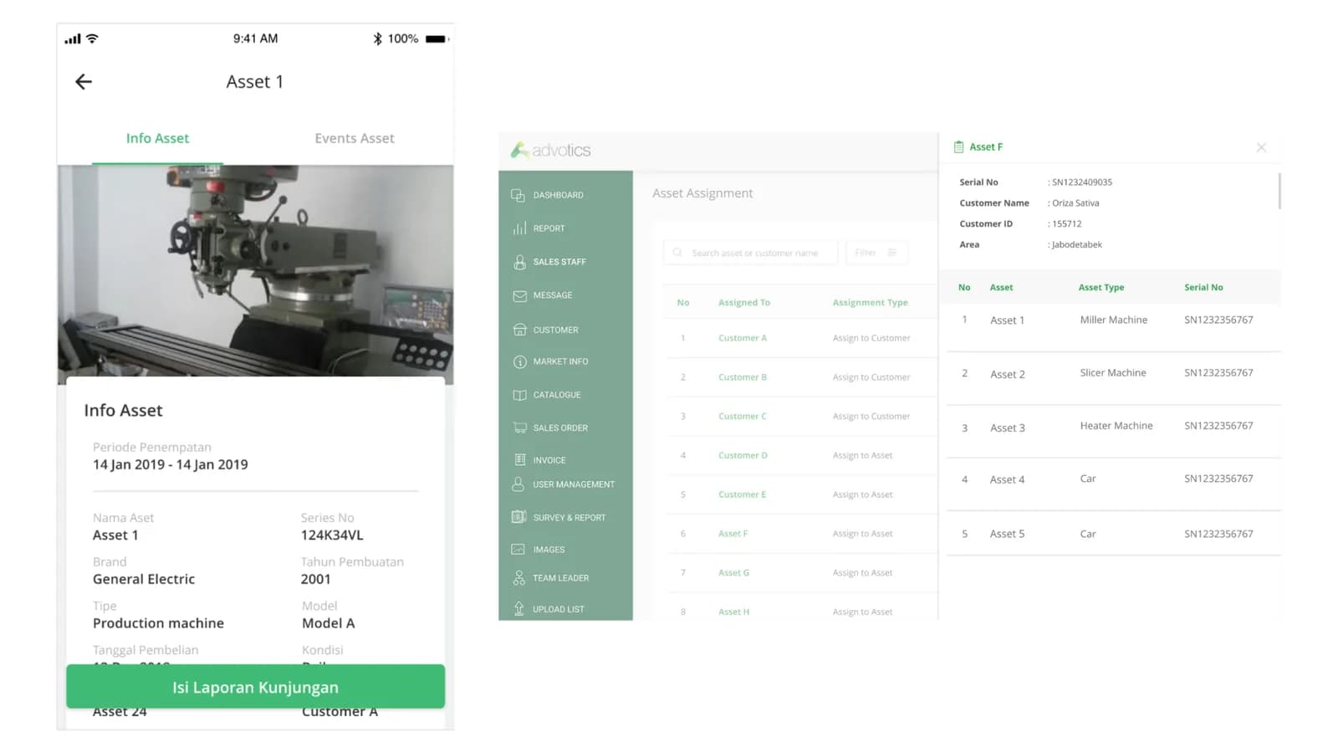Open the Catalogue book icon
The height and width of the screenshot is (753, 1338).
point(519,395)
